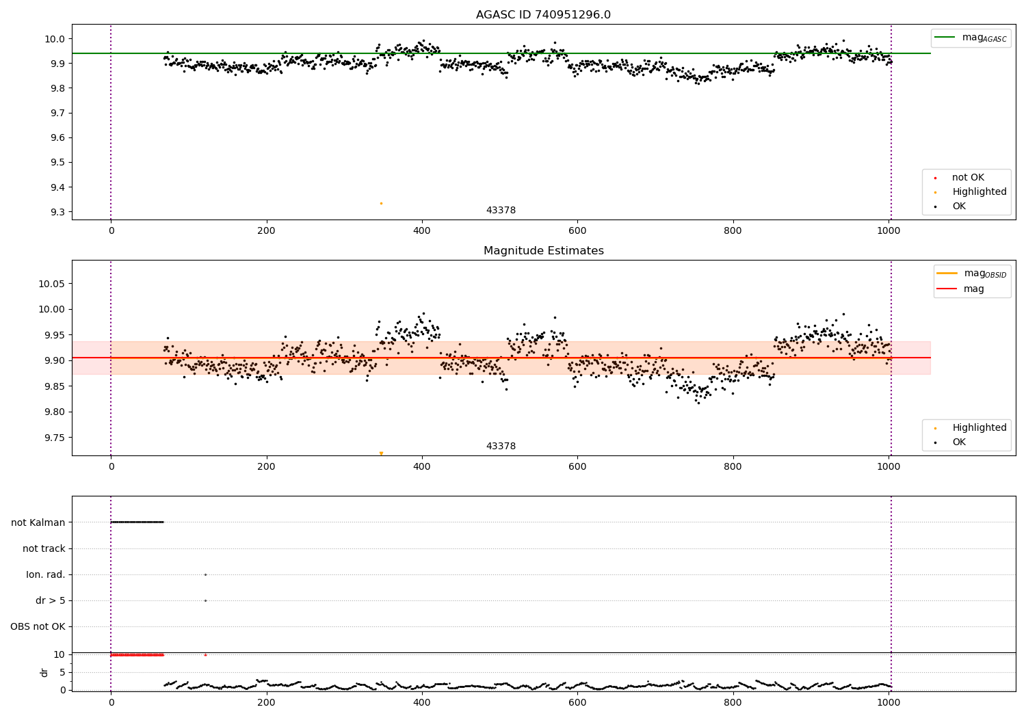Select the 9.3 y-axis tick in top plot

(57, 212)
